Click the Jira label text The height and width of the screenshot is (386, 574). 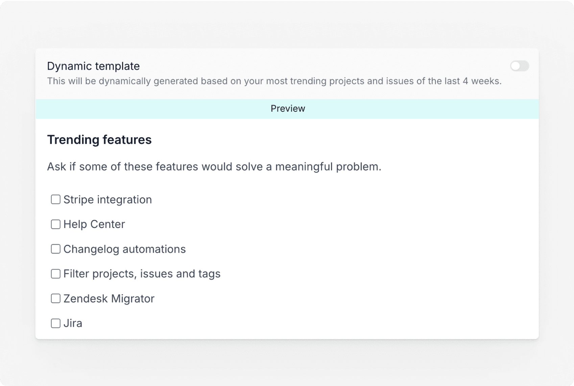pyautogui.click(x=73, y=323)
